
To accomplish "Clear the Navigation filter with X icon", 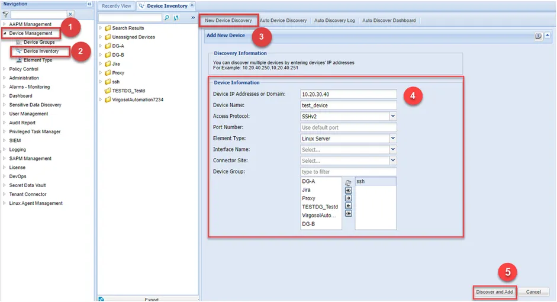I will pyautogui.click(x=70, y=14).
